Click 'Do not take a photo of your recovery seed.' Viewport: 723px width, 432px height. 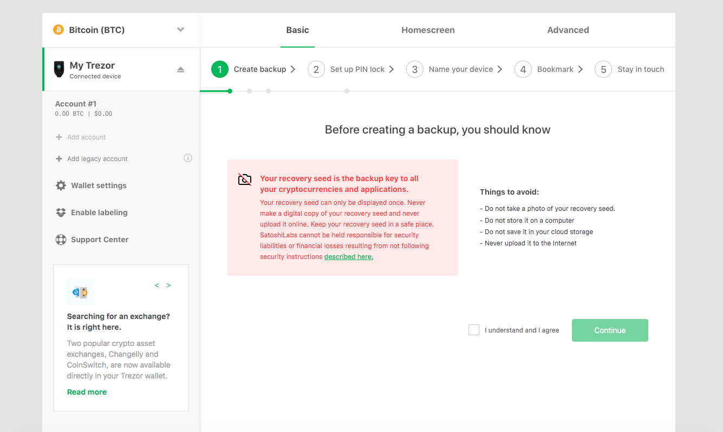coord(548,209)
